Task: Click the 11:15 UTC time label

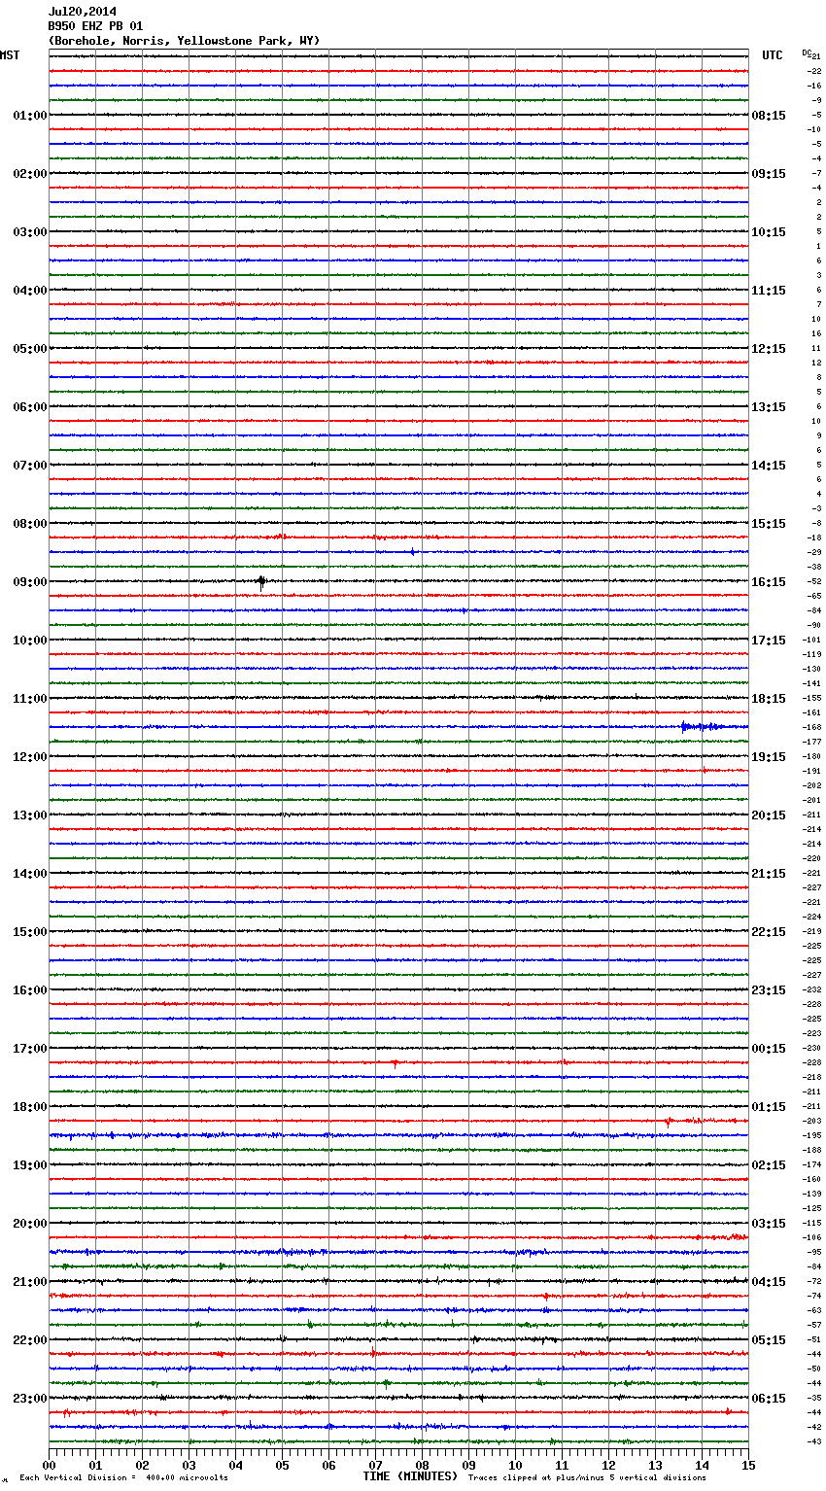Action: click(769, 291)
